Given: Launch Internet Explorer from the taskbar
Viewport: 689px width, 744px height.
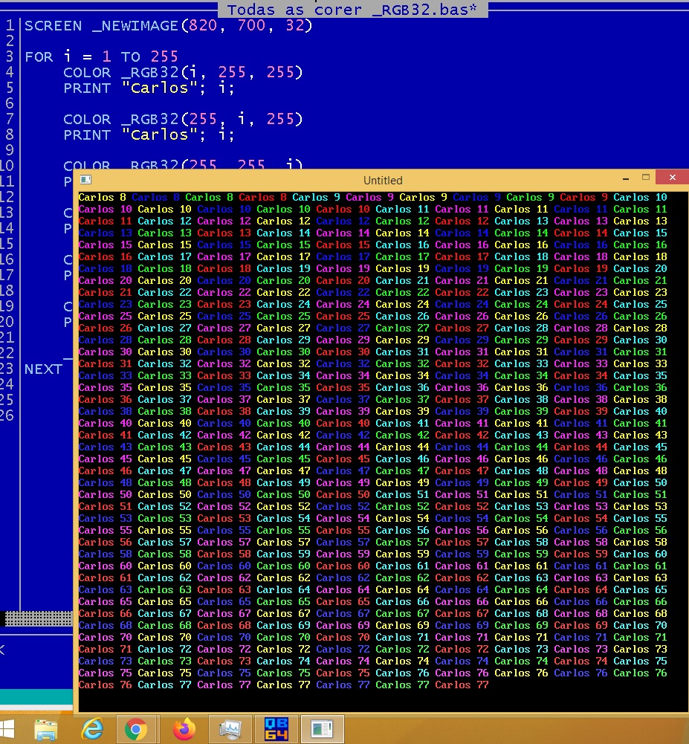Looking at the screenshot, I should tap(92, 730).
